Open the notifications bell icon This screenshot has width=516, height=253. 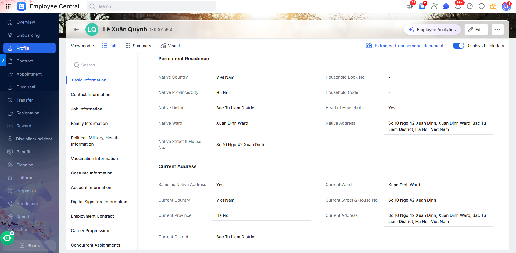458,6
